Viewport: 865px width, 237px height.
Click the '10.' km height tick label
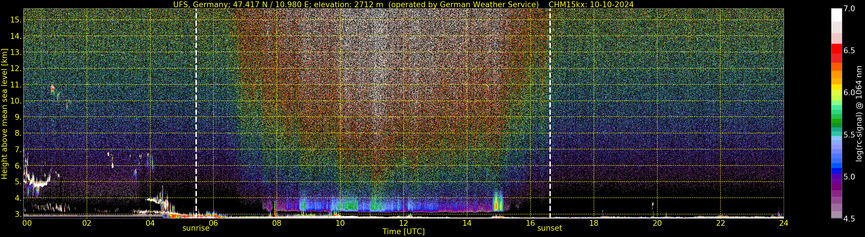16,101
